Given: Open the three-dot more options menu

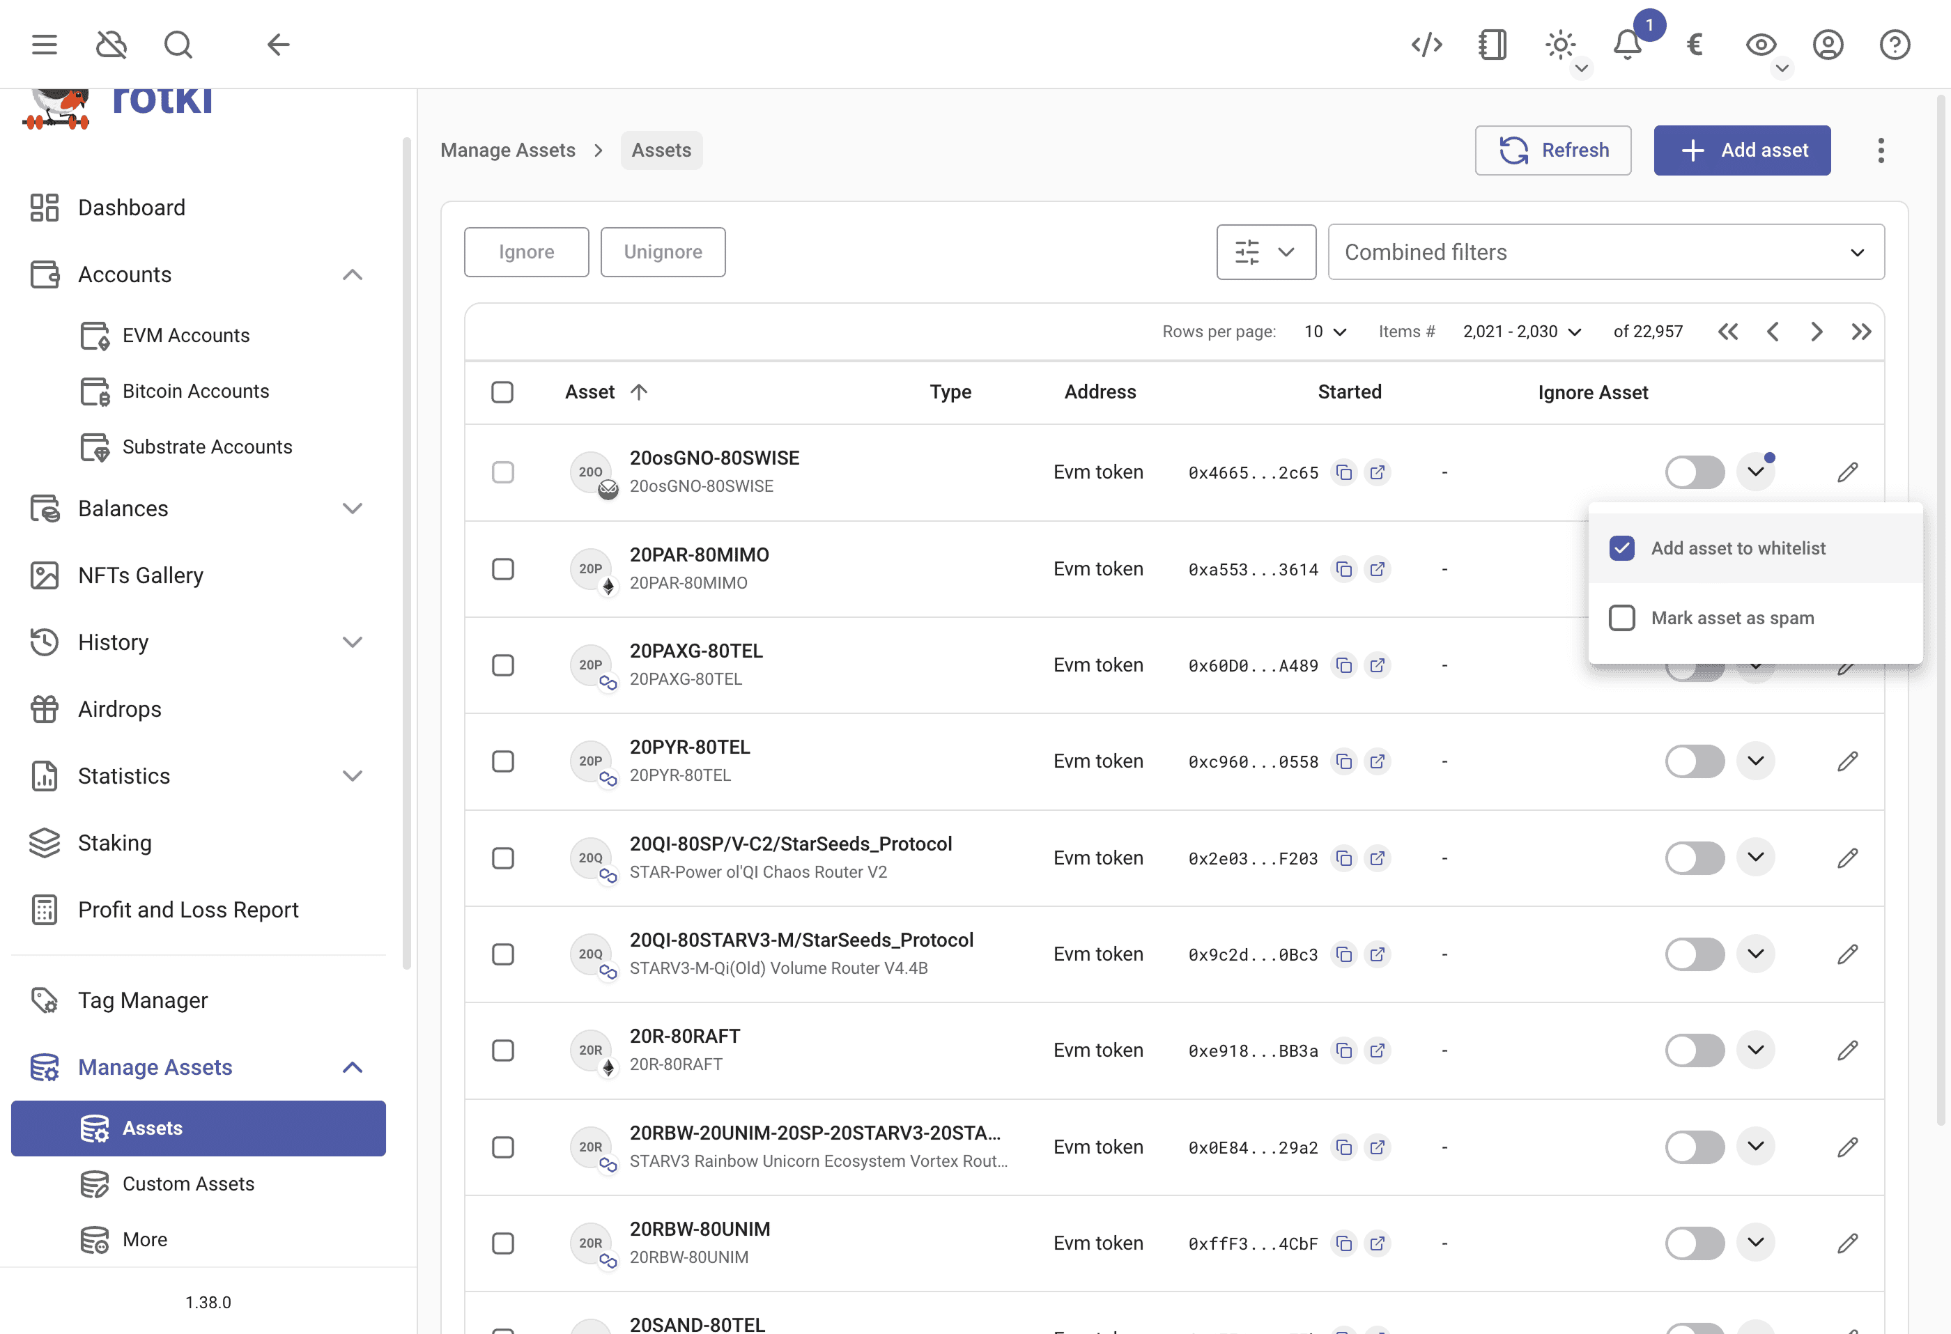Looking at the screenshot, I should (x=1881, y=150).
